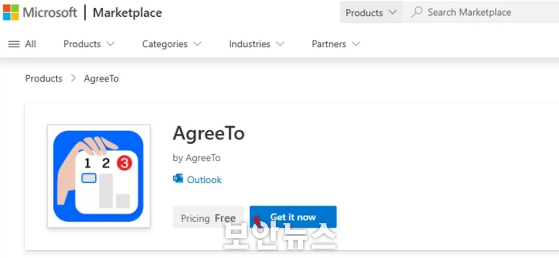Image resolution: width=559 pixels, height=258 pixels.
Task: Click the magnifying glass search icon
Action: 417,12
